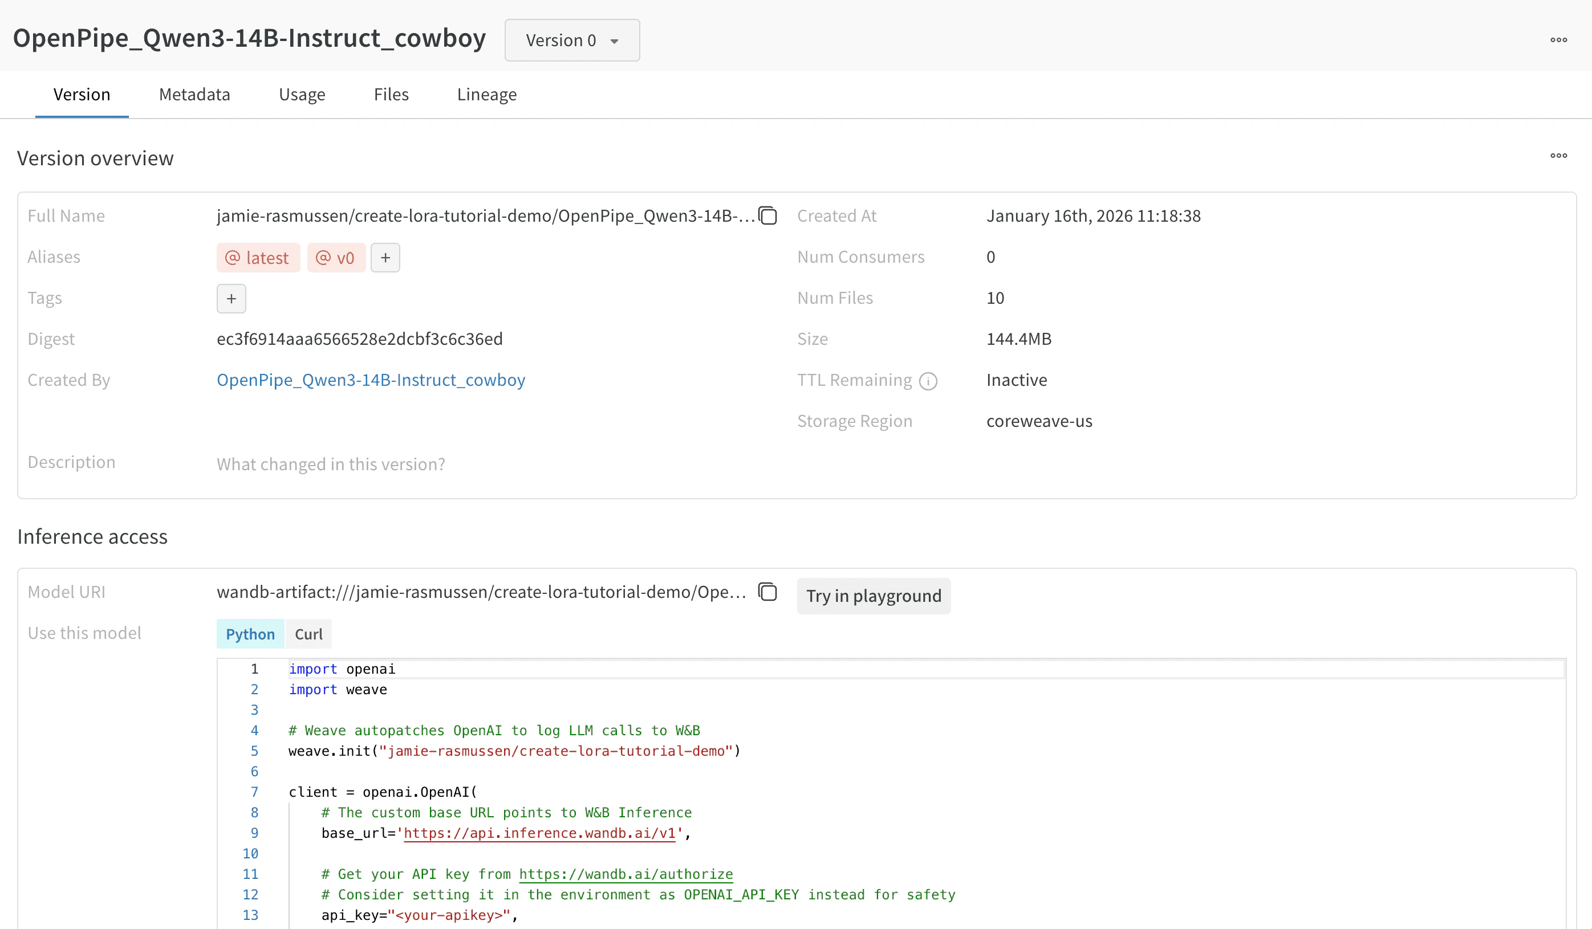Expand the Version 0 dropdown
Screen dimensions: 1592x929
(x=572, y=40)
